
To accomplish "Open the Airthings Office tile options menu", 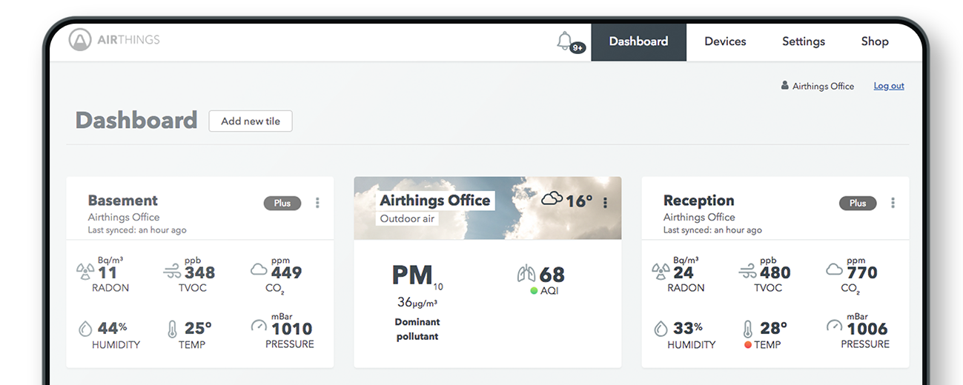I will pyautogui.click(x=606, y=203).
